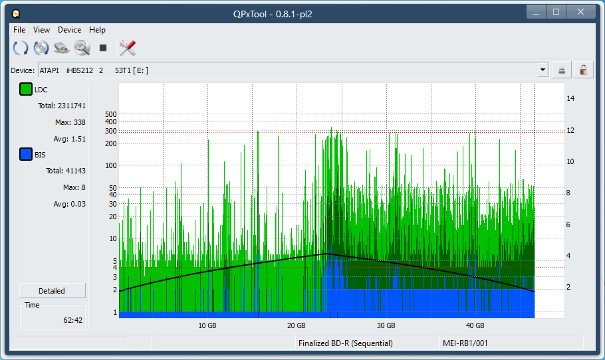Start the disc quality scan magnifier icon
Viewport: 605px width, 360px height.
tap(82, 48)
